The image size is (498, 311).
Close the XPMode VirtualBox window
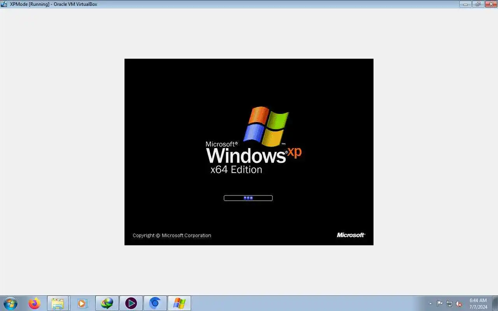491,4
